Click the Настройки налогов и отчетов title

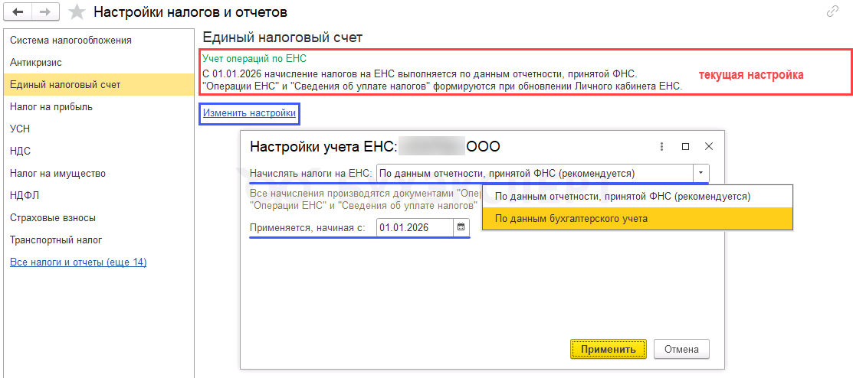pos(190,12)
